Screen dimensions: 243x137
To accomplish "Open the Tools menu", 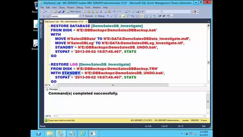I will pyautogui.click(x=88, y=8).
